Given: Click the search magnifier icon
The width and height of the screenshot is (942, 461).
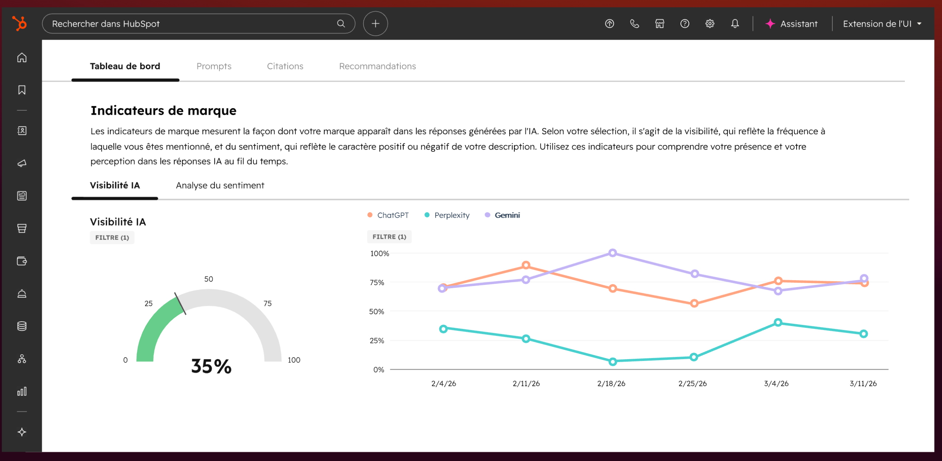Looking at the screenshot, I should (341, 24).
